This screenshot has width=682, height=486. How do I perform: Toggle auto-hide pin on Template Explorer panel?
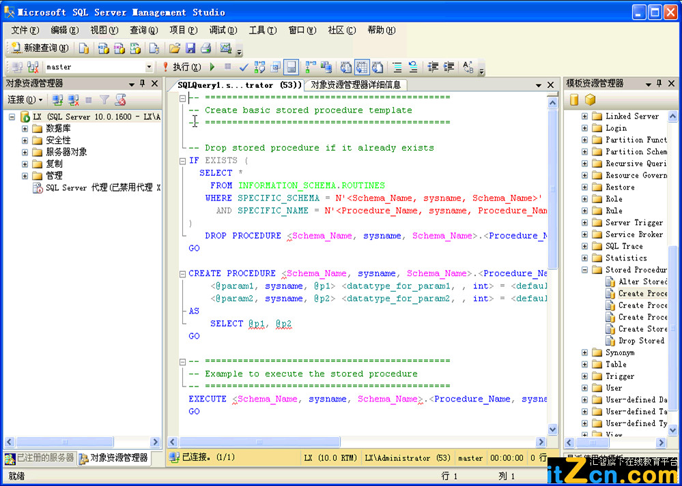(x=660, y=83)
